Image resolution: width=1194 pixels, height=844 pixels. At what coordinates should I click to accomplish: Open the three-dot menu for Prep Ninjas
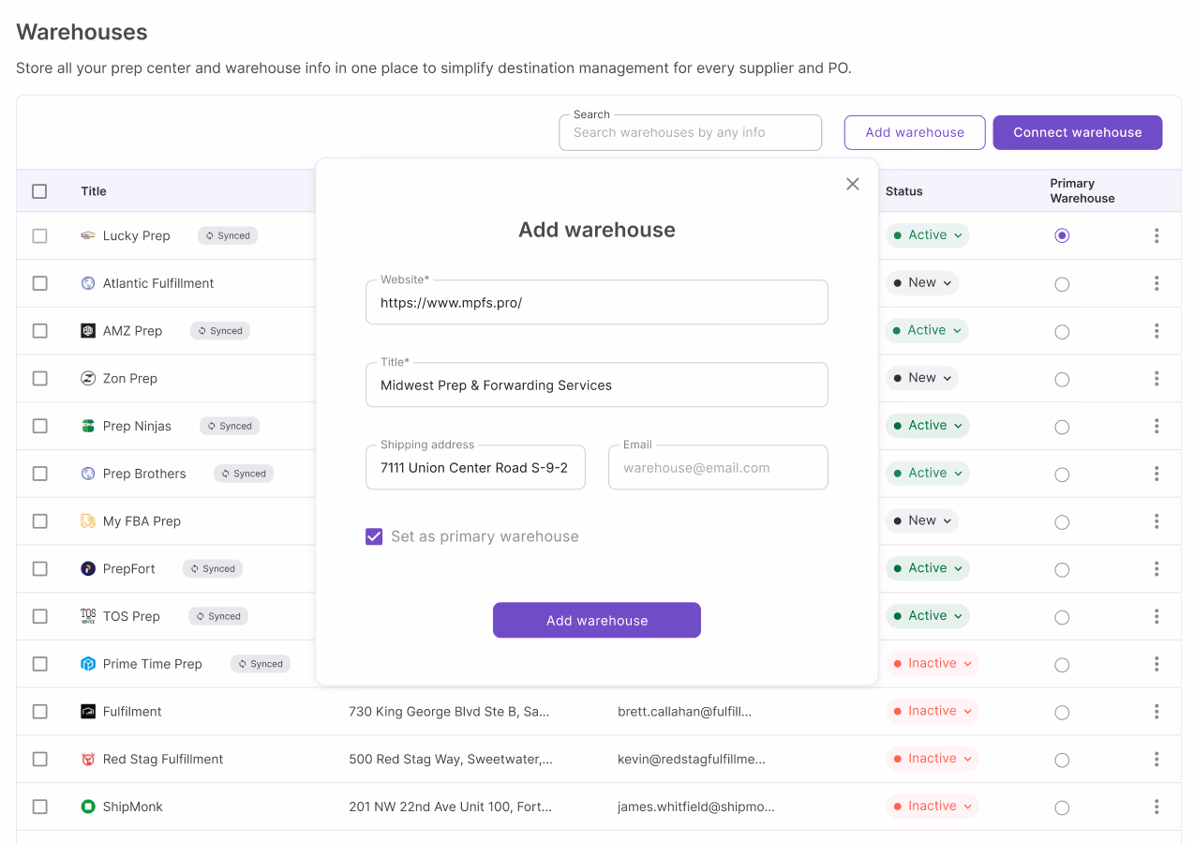1157,426
